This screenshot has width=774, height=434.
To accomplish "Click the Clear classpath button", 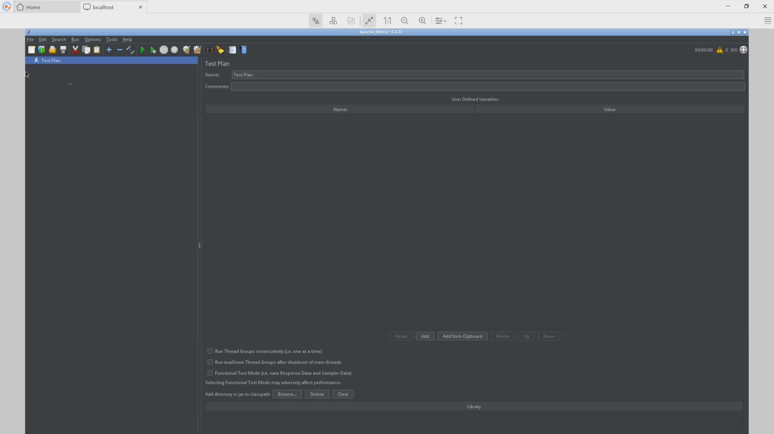I will pos(343,394).
